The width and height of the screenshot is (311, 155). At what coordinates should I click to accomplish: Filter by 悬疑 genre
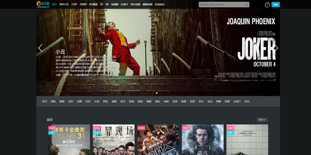click(x=149, y=102)
